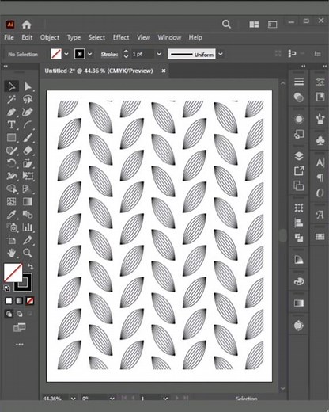Switch to Untitled-2 document tab
This screenshot has width=329, height=412.
(x=99, y=71)
